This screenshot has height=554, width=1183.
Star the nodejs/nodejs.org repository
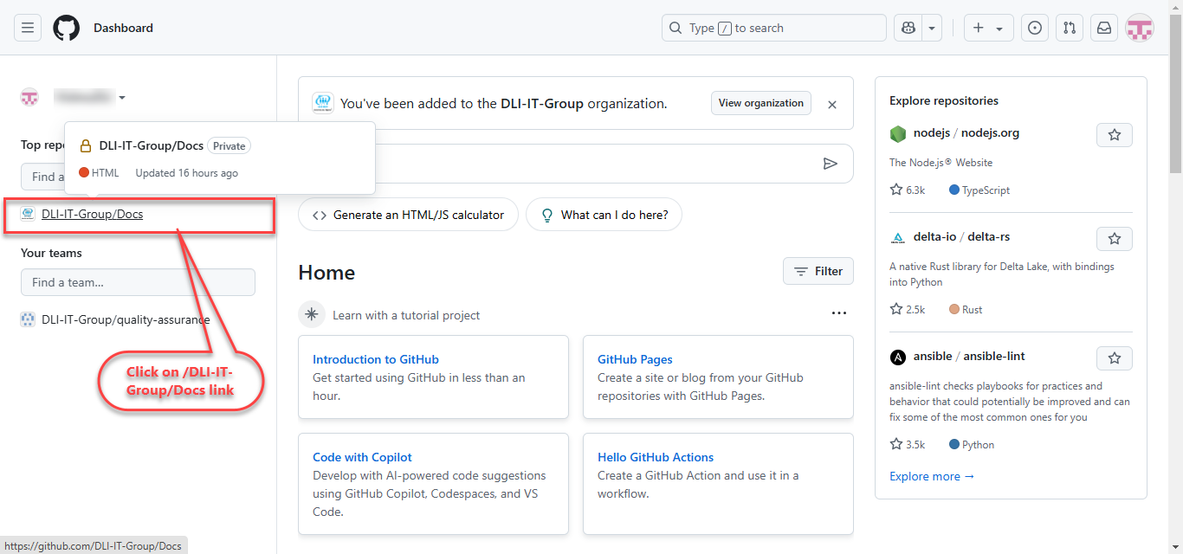1114,135
